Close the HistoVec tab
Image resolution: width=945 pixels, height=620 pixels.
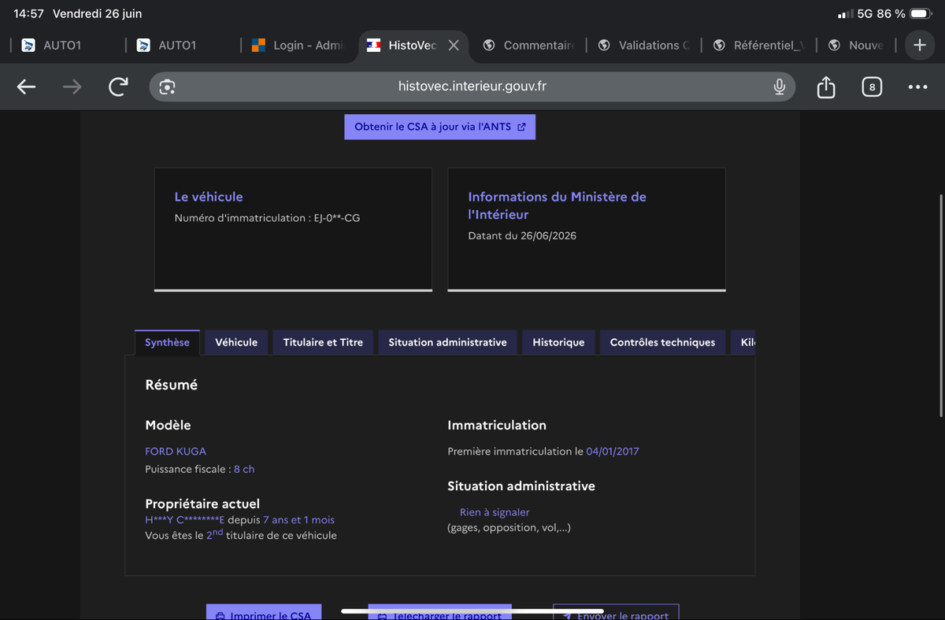coord(454,46)
